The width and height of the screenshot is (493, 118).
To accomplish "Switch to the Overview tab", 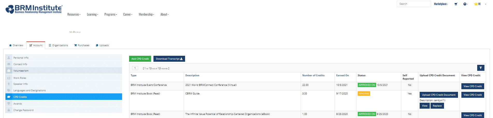I will (x=16, y=45).
